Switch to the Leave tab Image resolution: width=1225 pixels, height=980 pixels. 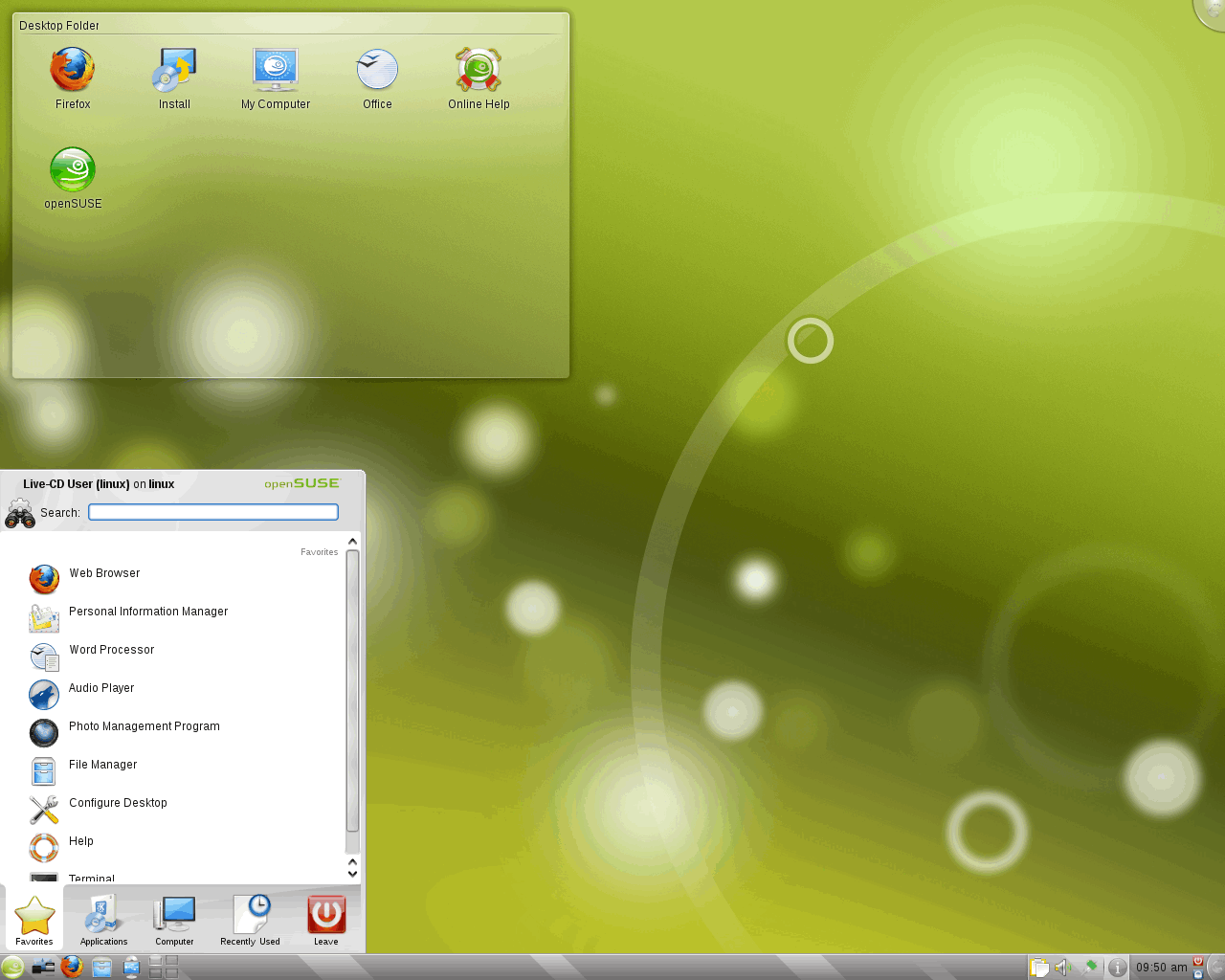click(x=325, y=921)
